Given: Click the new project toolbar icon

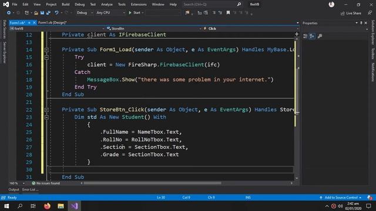Looking at the screenshot, I should coord(26,13).
